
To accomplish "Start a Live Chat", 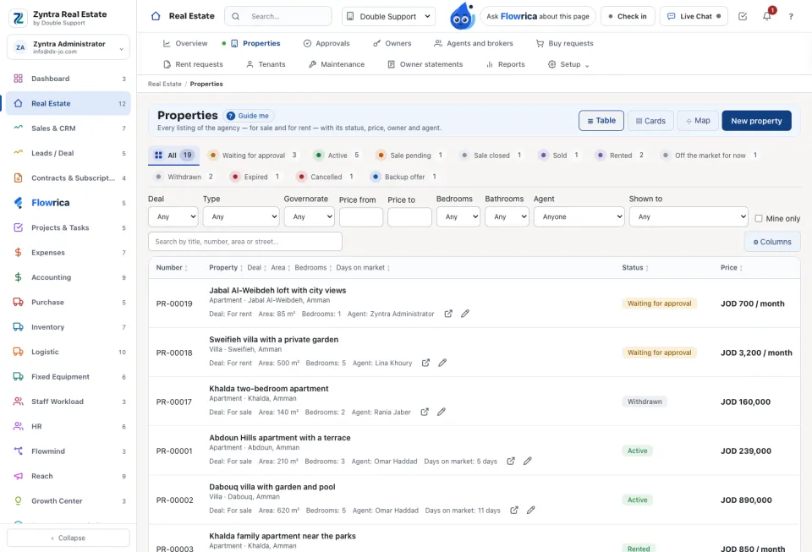I will click(694, 17).
